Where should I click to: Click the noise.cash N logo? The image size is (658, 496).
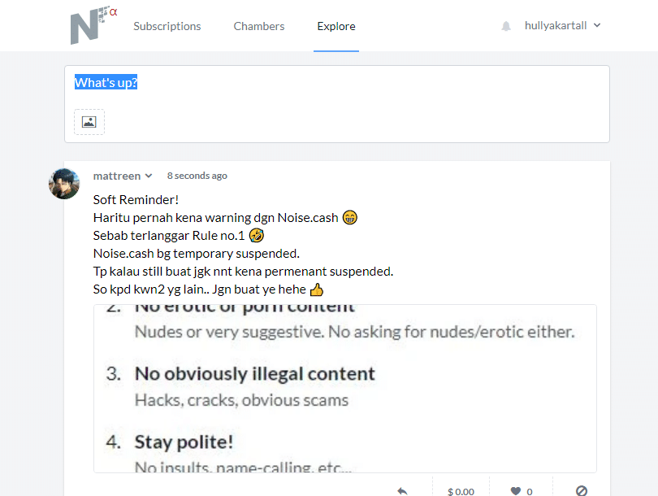tap(93, 25)
